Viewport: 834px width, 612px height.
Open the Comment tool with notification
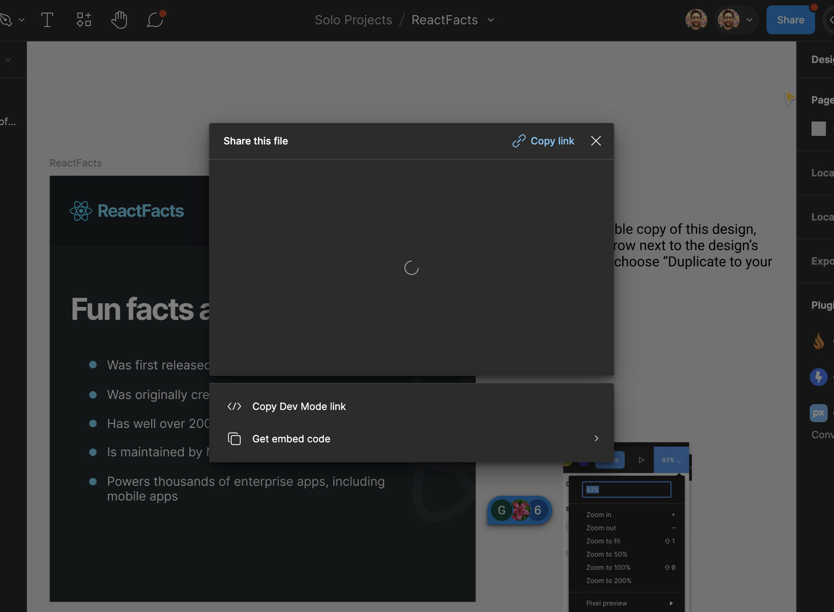tap(155, 20)
